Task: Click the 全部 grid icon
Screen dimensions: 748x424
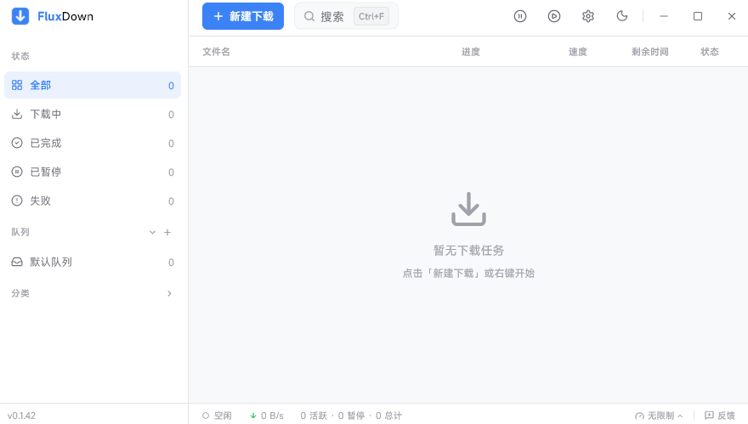Action: tap(17, 85)
